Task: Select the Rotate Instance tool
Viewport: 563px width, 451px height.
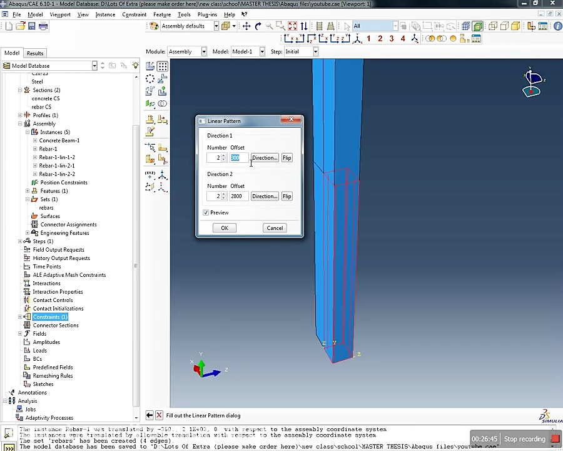Action: point(150,91)
